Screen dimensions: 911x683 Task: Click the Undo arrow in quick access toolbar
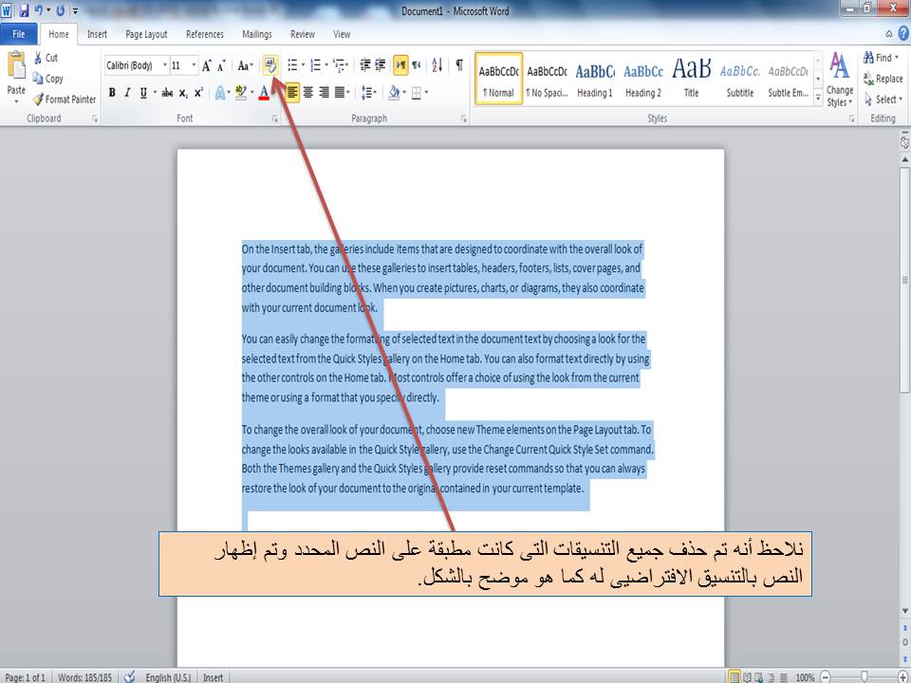(38, 10)
